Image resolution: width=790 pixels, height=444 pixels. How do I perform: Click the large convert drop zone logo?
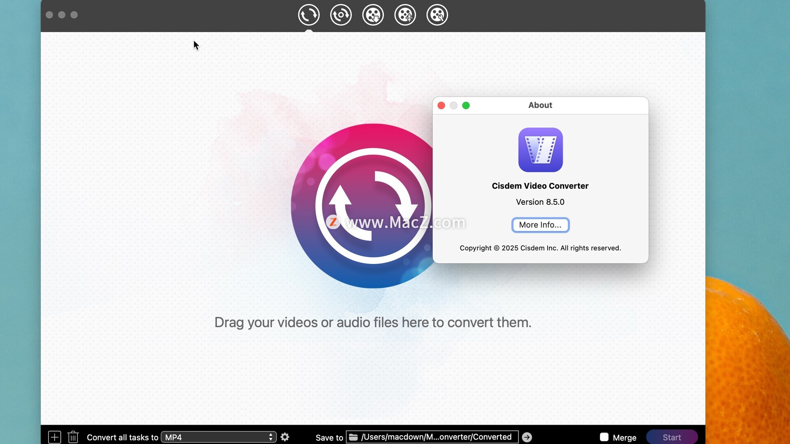click(361, 206)
